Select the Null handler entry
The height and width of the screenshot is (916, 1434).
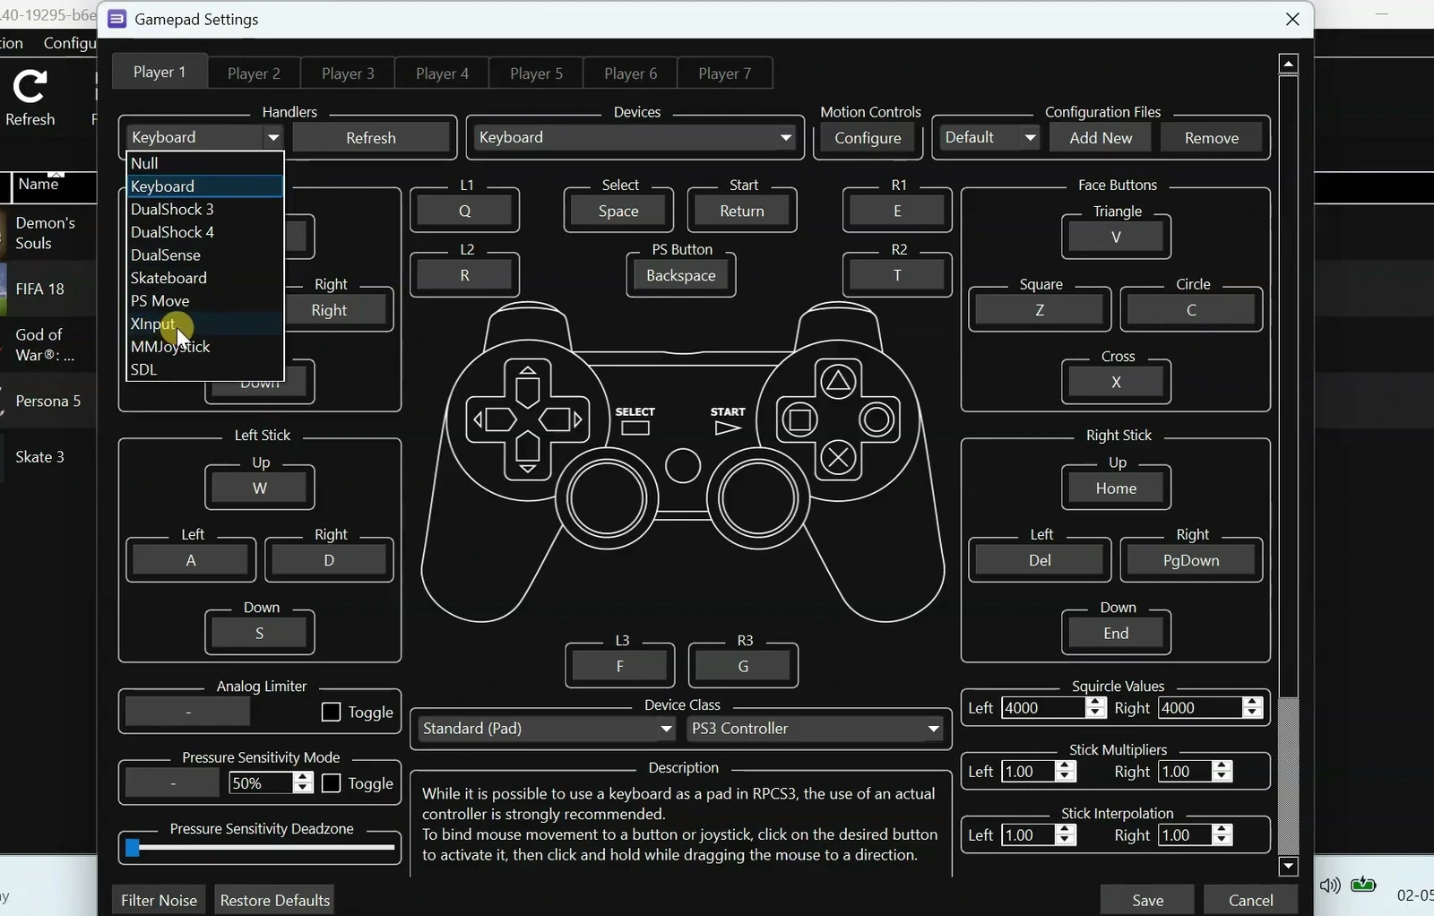click(x=205, y=163)
